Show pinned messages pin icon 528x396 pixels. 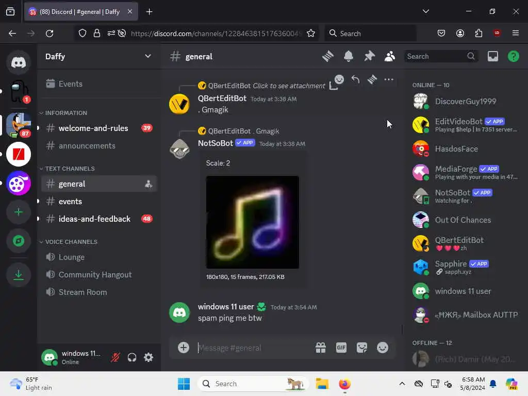tap(369, 56)
